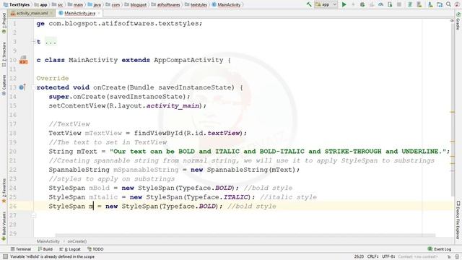Screen dimensions: 462x260
Task: Click Typeface.ITALIC on line 25
Action: [218, 197]
